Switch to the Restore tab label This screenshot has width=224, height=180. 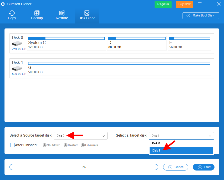click(62, 18)
